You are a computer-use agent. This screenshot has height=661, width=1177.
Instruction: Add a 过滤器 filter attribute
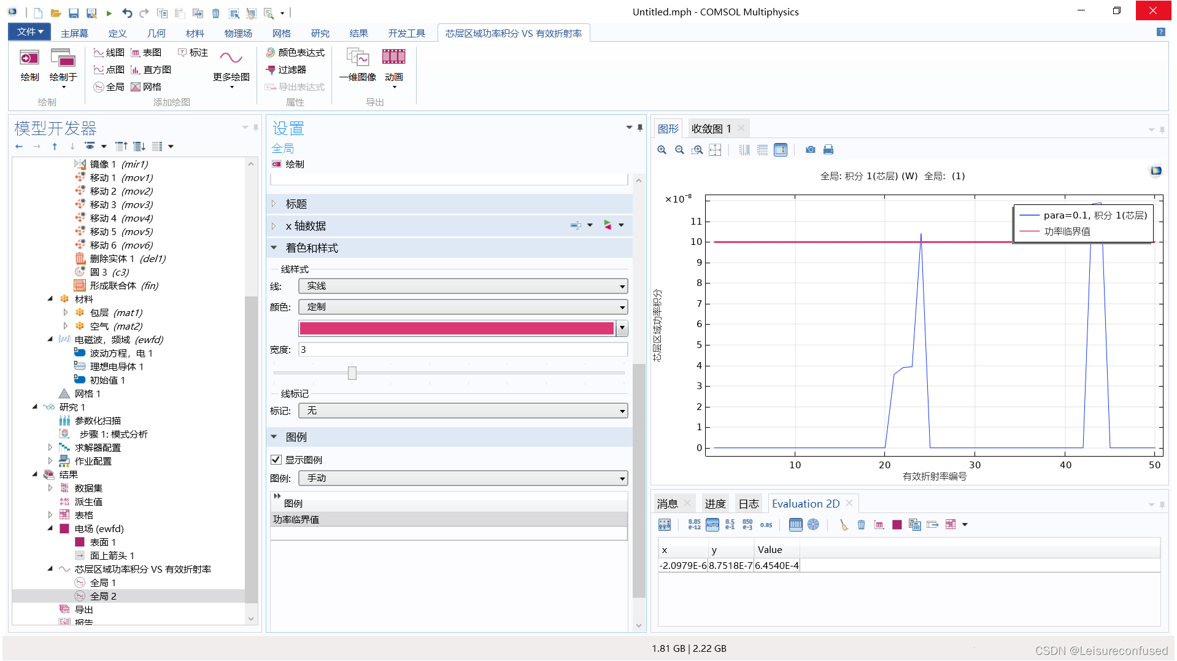[x=286, y=70]
